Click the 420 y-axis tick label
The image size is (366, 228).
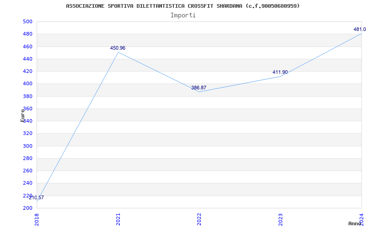click(27, 72)
